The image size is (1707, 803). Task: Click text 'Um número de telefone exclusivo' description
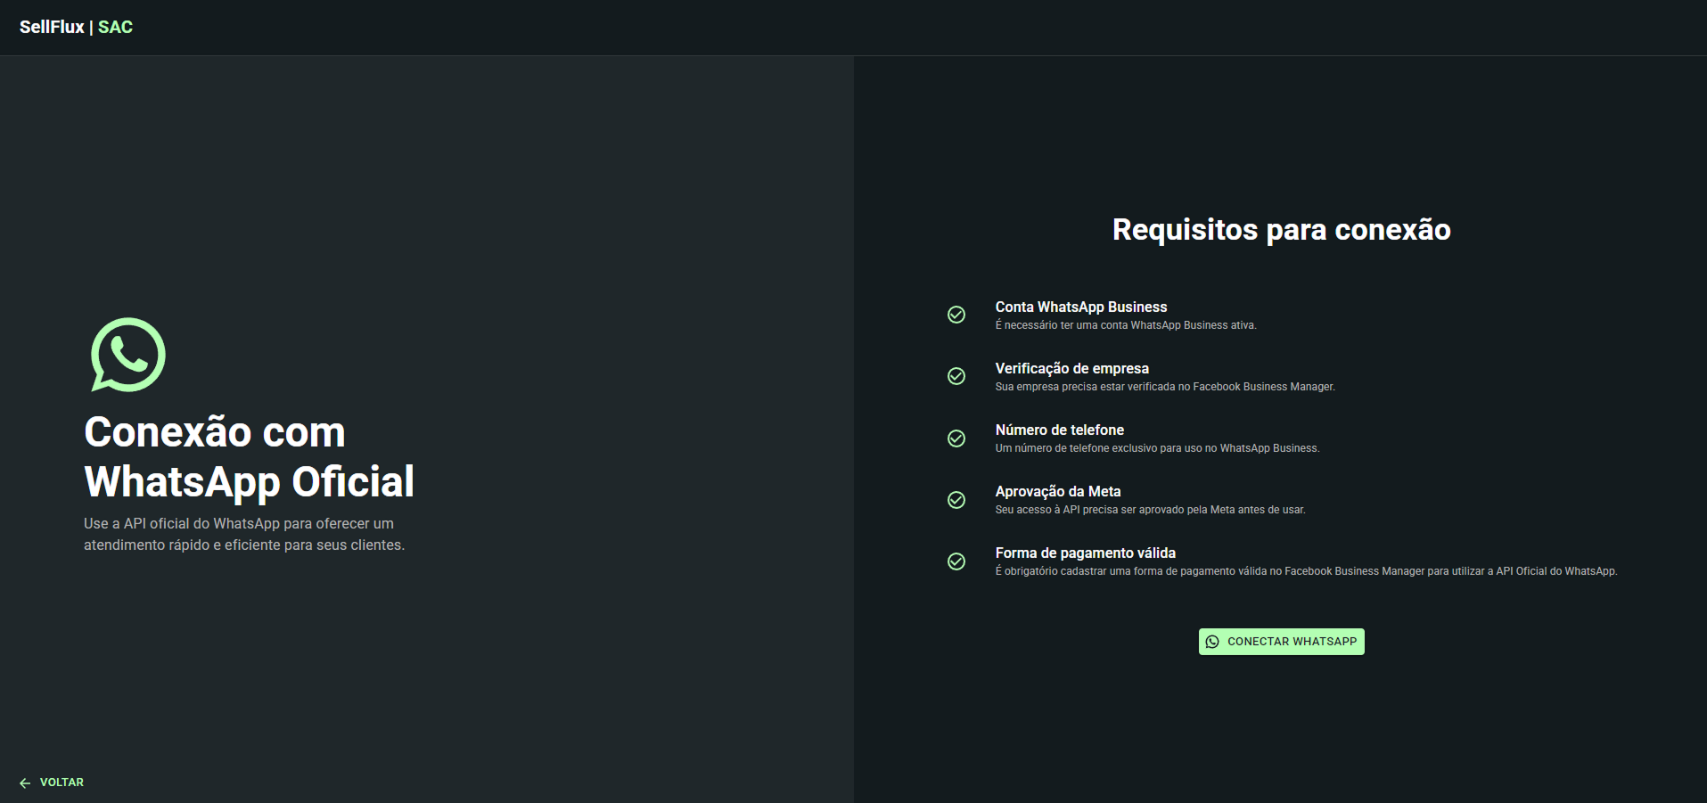pyautogui.click(x=1157, y=448)
